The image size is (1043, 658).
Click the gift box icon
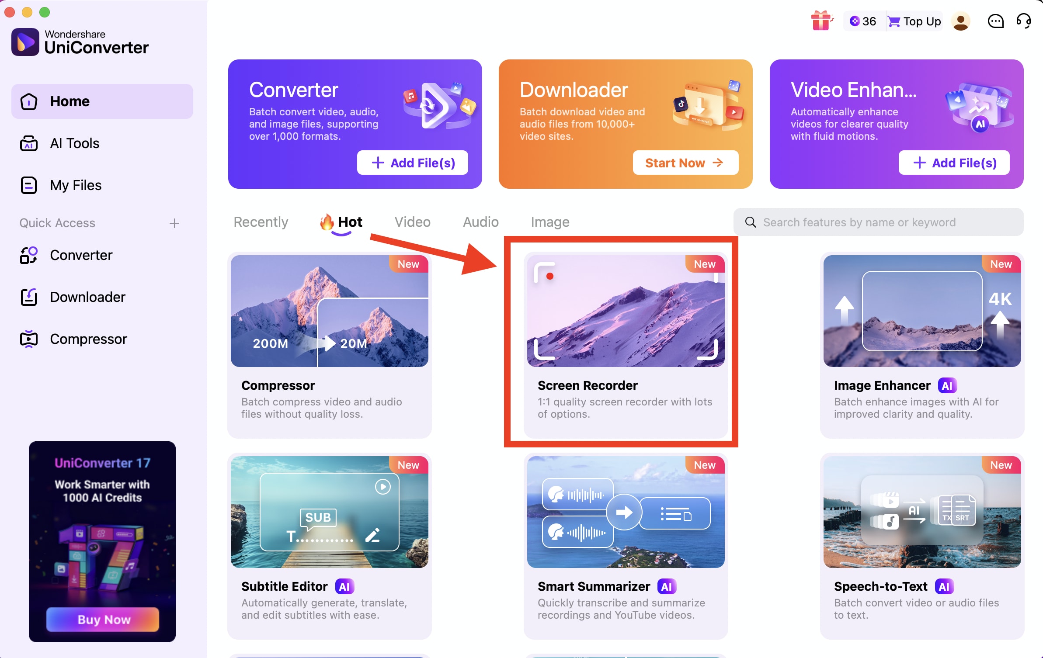tap(821, 21)
